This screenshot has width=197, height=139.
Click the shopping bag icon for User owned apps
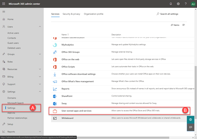click(x=55, y=111)
